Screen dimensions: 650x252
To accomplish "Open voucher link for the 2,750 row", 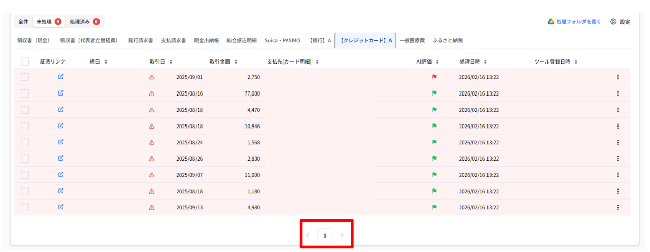I will pyautogui.click(x=61, y=77).
